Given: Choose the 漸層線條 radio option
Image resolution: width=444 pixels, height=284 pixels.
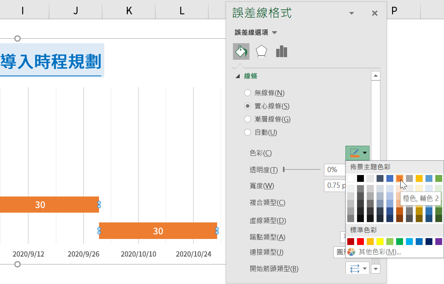Looking at the screenshot, I should (248, 119).
